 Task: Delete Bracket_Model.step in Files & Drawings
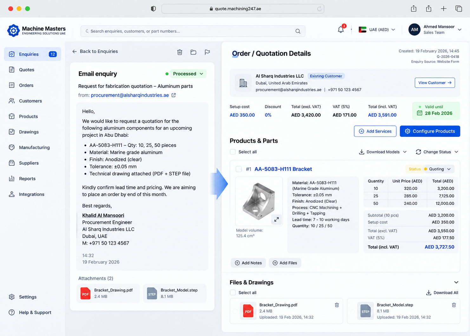coord(454,305)
